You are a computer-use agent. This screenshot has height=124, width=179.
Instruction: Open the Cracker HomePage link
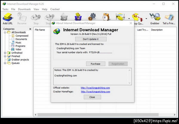[95, 92]
